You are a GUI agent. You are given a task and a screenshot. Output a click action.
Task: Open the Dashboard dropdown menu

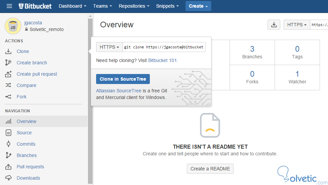[72, 6]
